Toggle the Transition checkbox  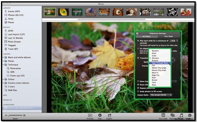(138, 58)
